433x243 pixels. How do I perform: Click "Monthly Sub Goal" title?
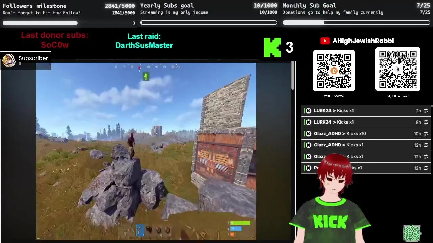point(310,5)
